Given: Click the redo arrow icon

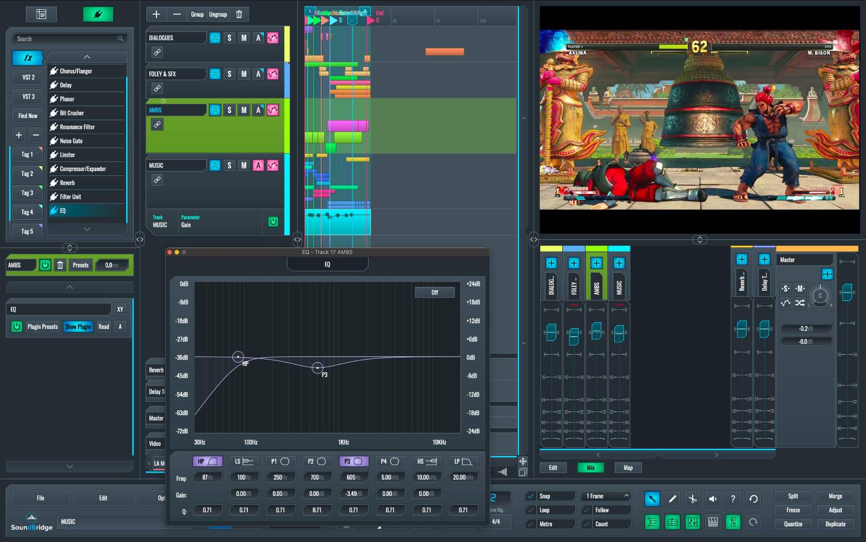Looking at the screenshot, I should (x=753, y=522).
